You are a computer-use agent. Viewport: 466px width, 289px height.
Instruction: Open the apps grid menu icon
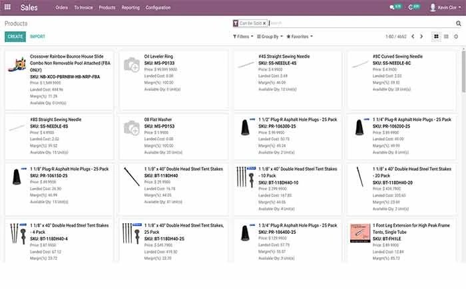click(8, 7)
